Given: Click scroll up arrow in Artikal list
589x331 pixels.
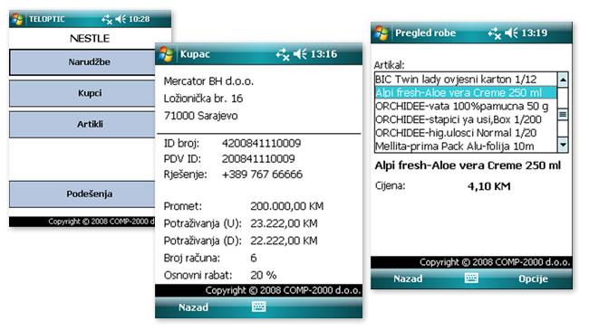Looking at the screenshot, I should [563, 80].
